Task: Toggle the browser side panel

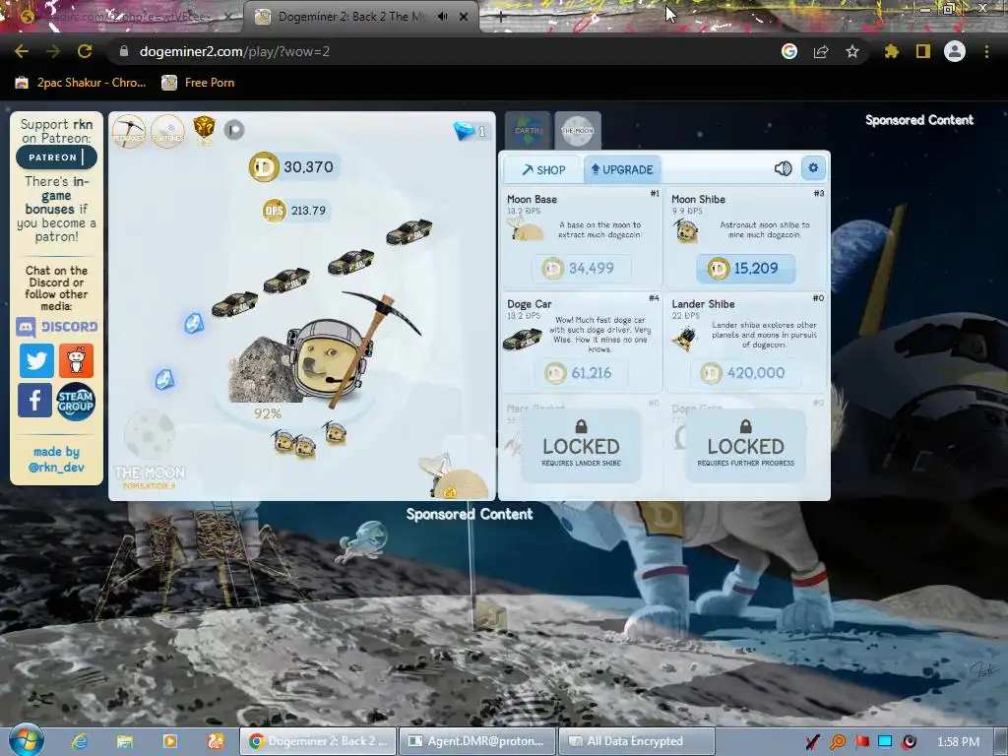Action: (x=923, y=51)
